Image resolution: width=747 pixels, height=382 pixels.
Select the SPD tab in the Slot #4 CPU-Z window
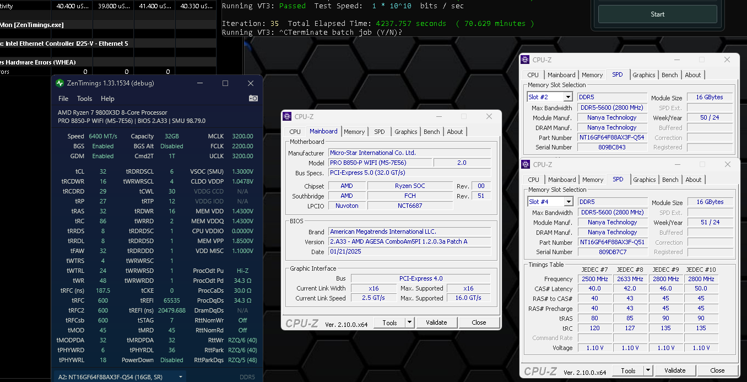618,179
